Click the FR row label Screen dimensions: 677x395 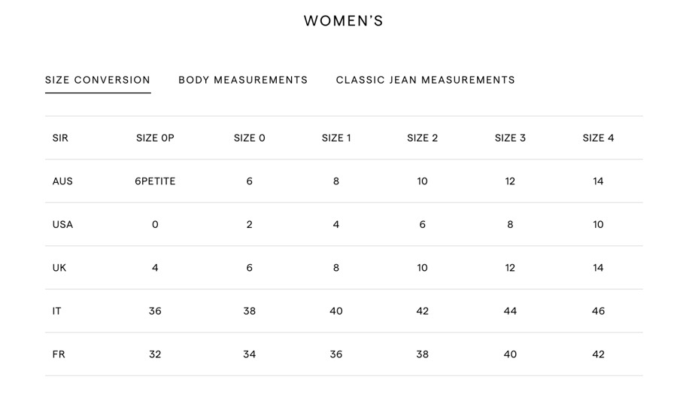pos(59,354)
